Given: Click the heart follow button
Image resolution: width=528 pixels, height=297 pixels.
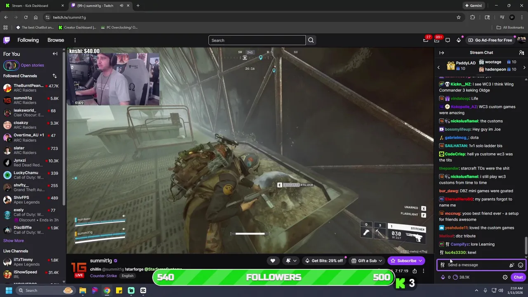Looking at the screenshot, I should 273,261.
